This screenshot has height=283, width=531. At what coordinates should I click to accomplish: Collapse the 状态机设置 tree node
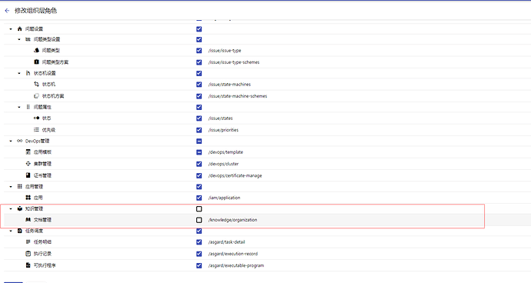[x=19, y=73]
